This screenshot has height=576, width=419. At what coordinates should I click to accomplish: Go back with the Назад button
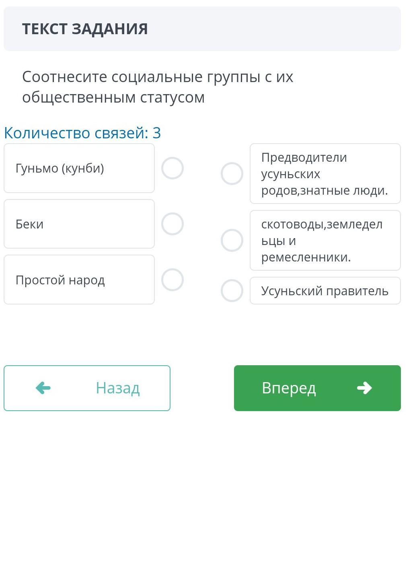tap(87, 388)
